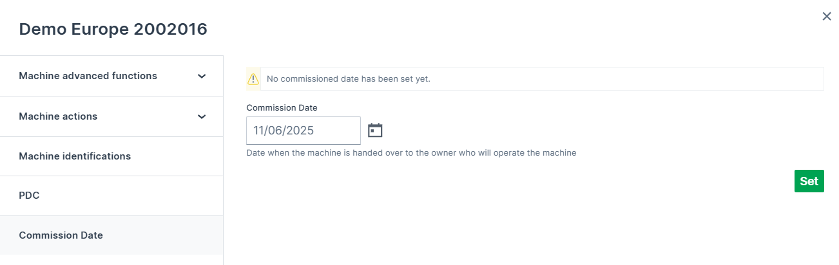Click the divider between sidebar and content

tap(224, 161)
